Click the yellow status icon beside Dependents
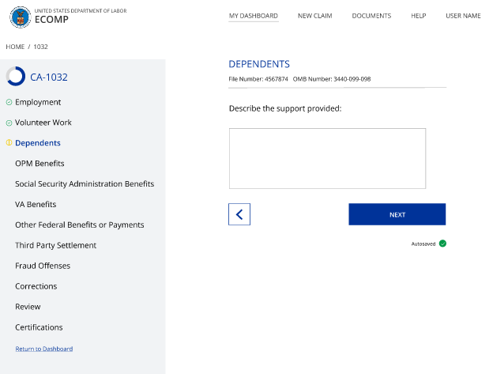Image resolution: width=493 pixels, height=374 pixels. coord(9,143)
